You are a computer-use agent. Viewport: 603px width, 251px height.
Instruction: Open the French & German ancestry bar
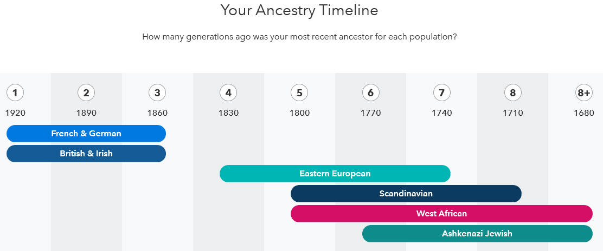[86, 134]
